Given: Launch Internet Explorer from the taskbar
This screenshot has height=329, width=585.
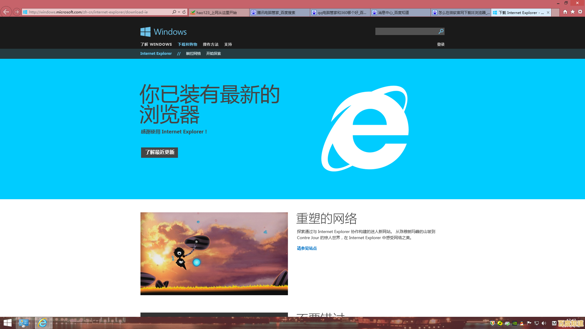Looking at the screenshot, I should coord(43,323).
